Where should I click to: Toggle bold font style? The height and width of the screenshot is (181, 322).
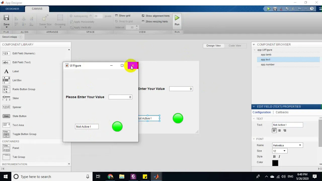(274, 157)
